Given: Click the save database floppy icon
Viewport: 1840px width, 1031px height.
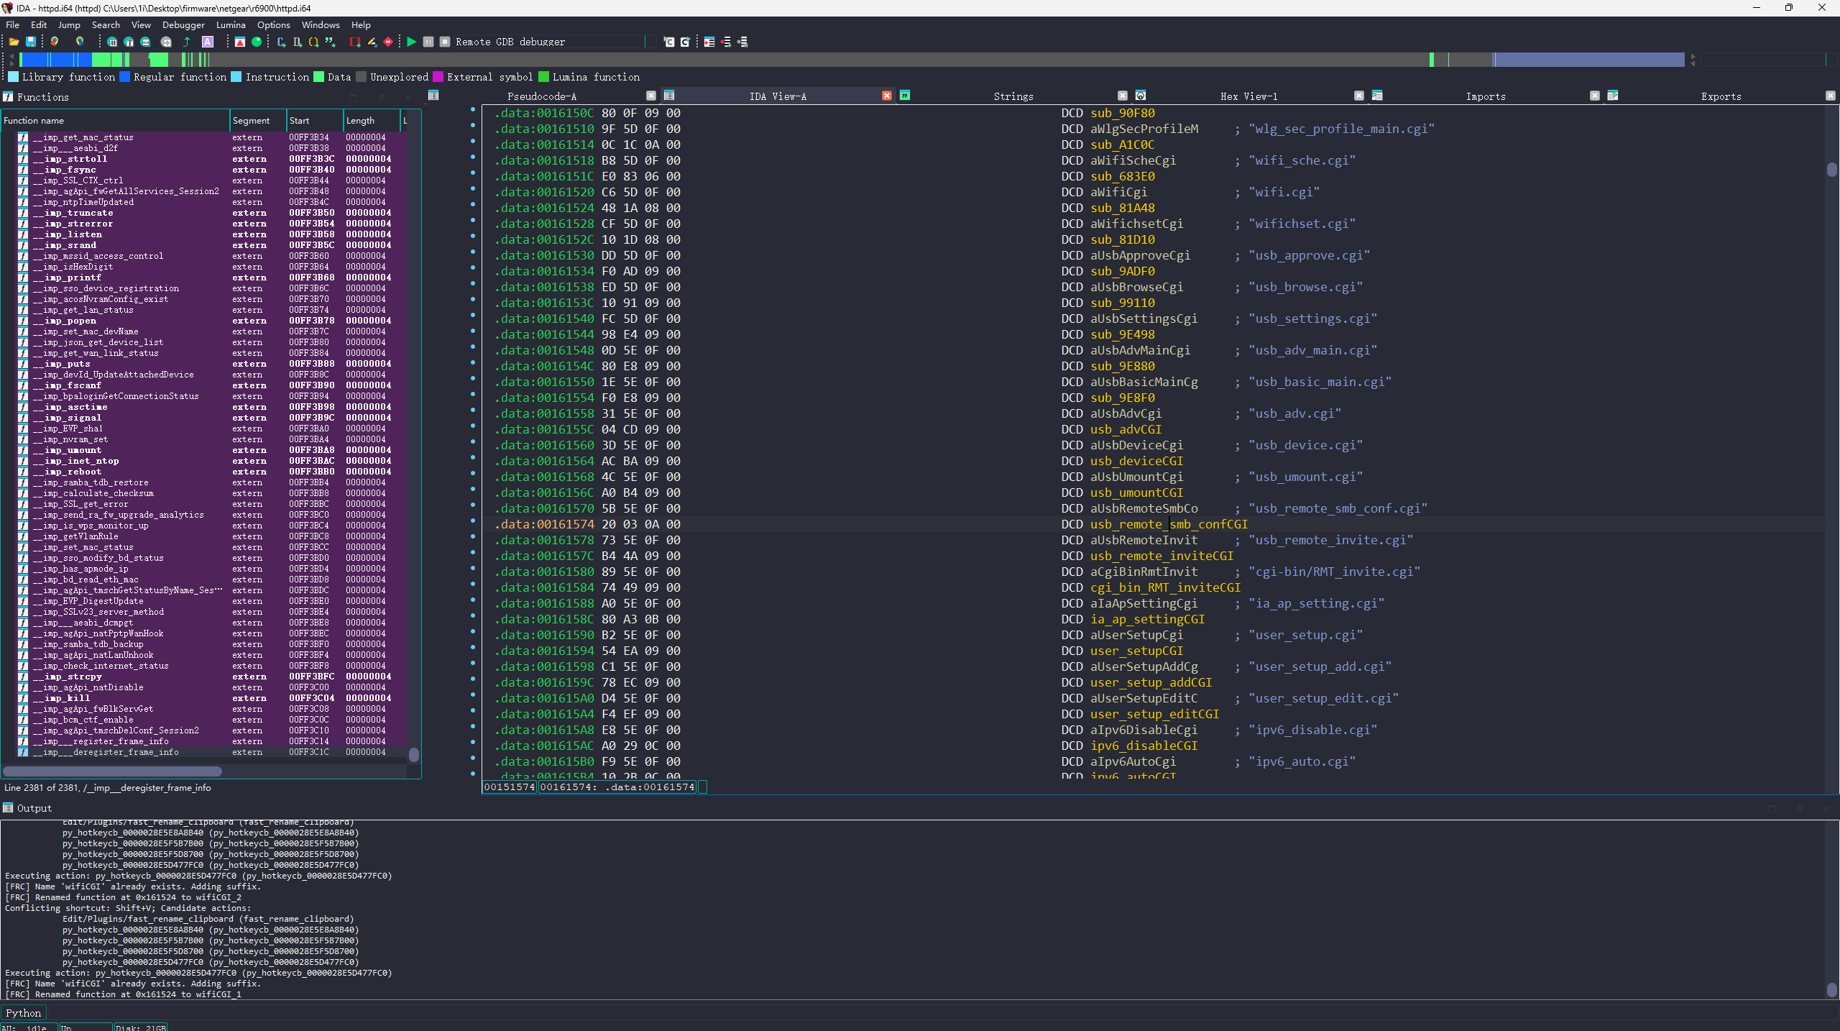Looking at the screenshot, I should click(x=31, y=42).
